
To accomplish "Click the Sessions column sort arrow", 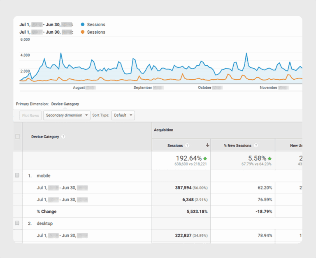I will pyautogui.click(x=207, y=145).
